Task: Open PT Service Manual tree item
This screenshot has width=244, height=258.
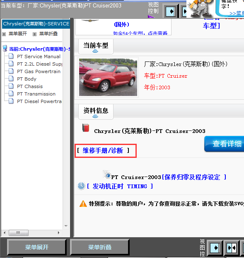Action: coord(39,57)
